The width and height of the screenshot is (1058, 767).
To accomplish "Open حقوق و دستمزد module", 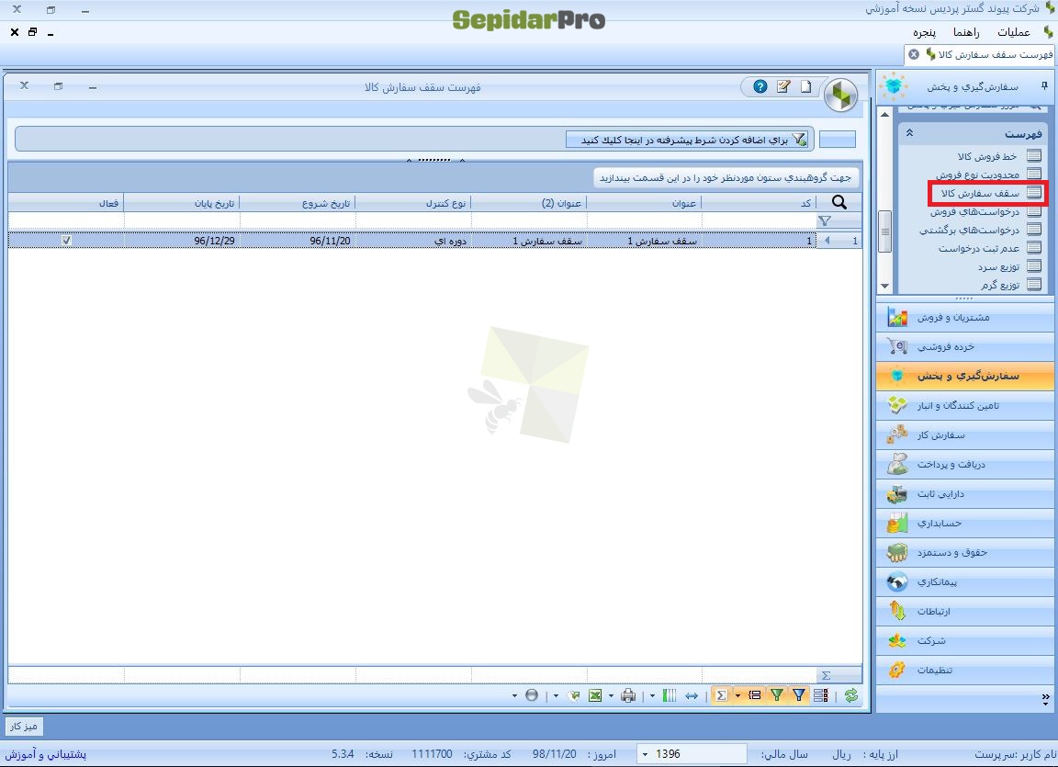I will 965,552.
